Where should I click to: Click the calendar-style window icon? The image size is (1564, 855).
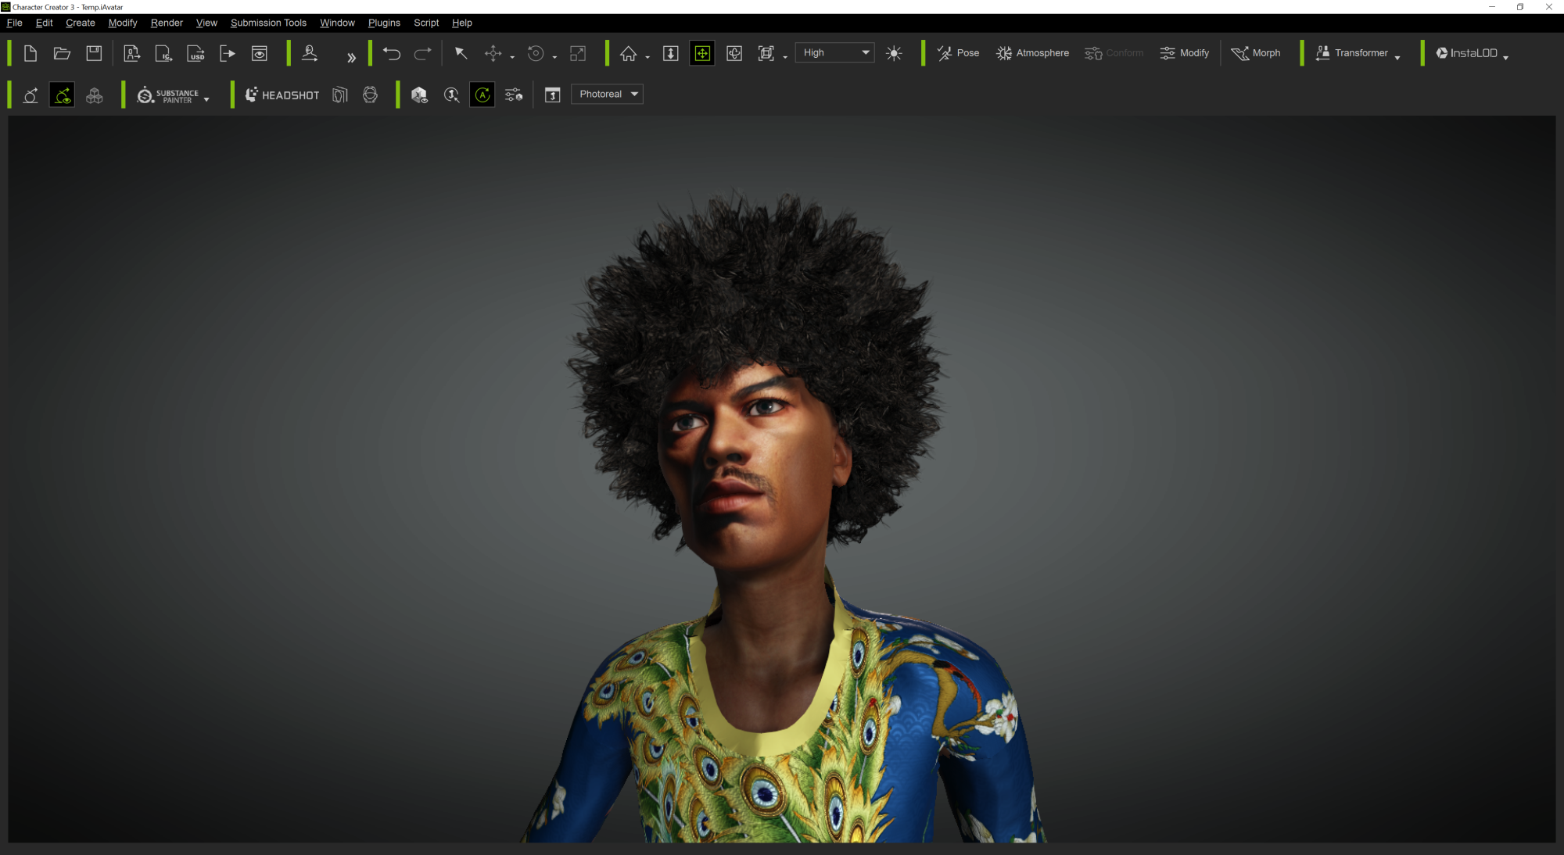pyautogui.click(x=552, y=95)
